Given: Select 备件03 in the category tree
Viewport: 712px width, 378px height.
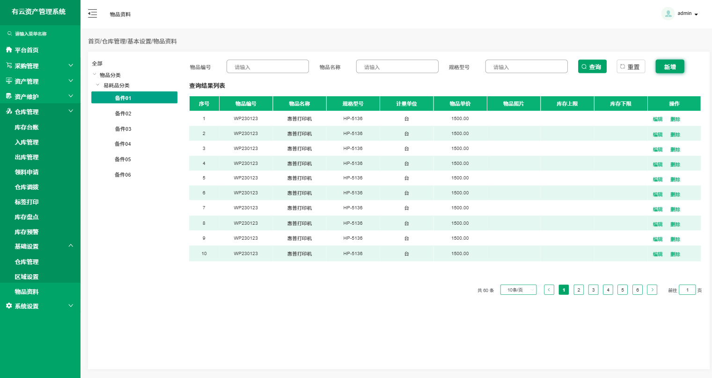Looking at the screenshot, I should pyautogui.click(x=123, y=129).
